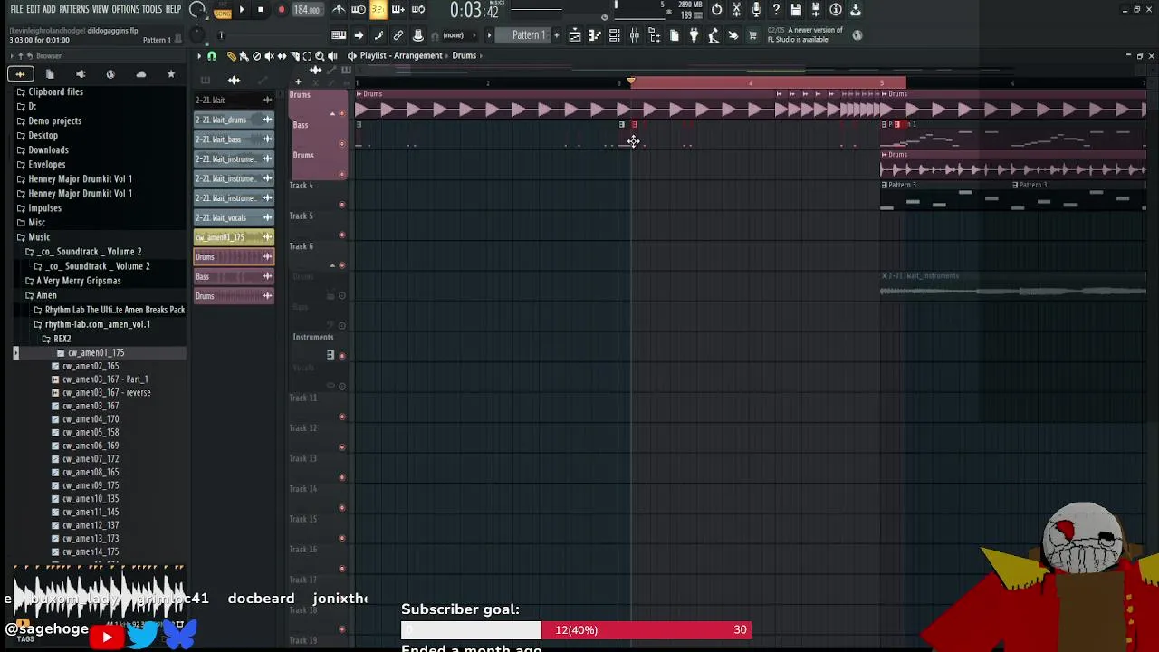
Task: Mute Track 11 in the playlist
Action: click(341, 417)
